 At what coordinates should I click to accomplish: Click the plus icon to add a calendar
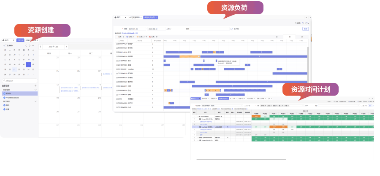35,85
